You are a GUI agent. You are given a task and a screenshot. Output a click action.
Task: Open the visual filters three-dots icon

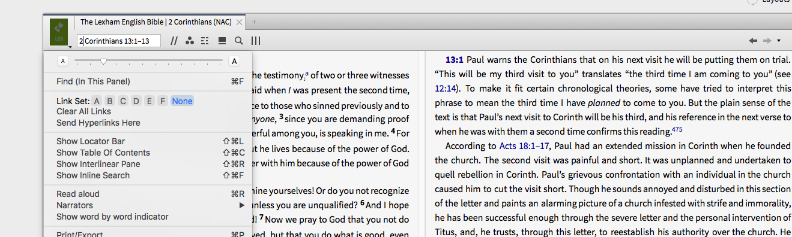point(190,41)
